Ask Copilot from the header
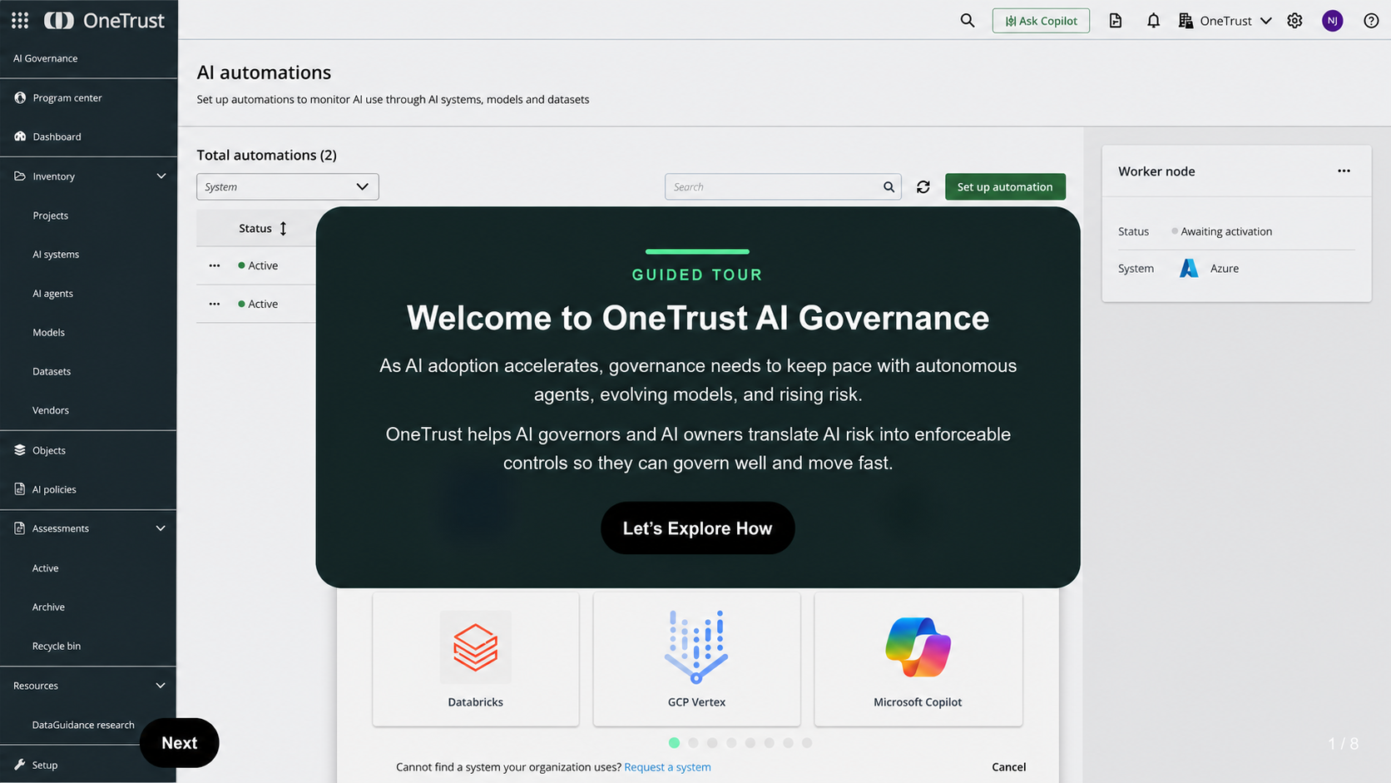Image resolution: width=1391 pixels, height=783 pixels. 1041,21
